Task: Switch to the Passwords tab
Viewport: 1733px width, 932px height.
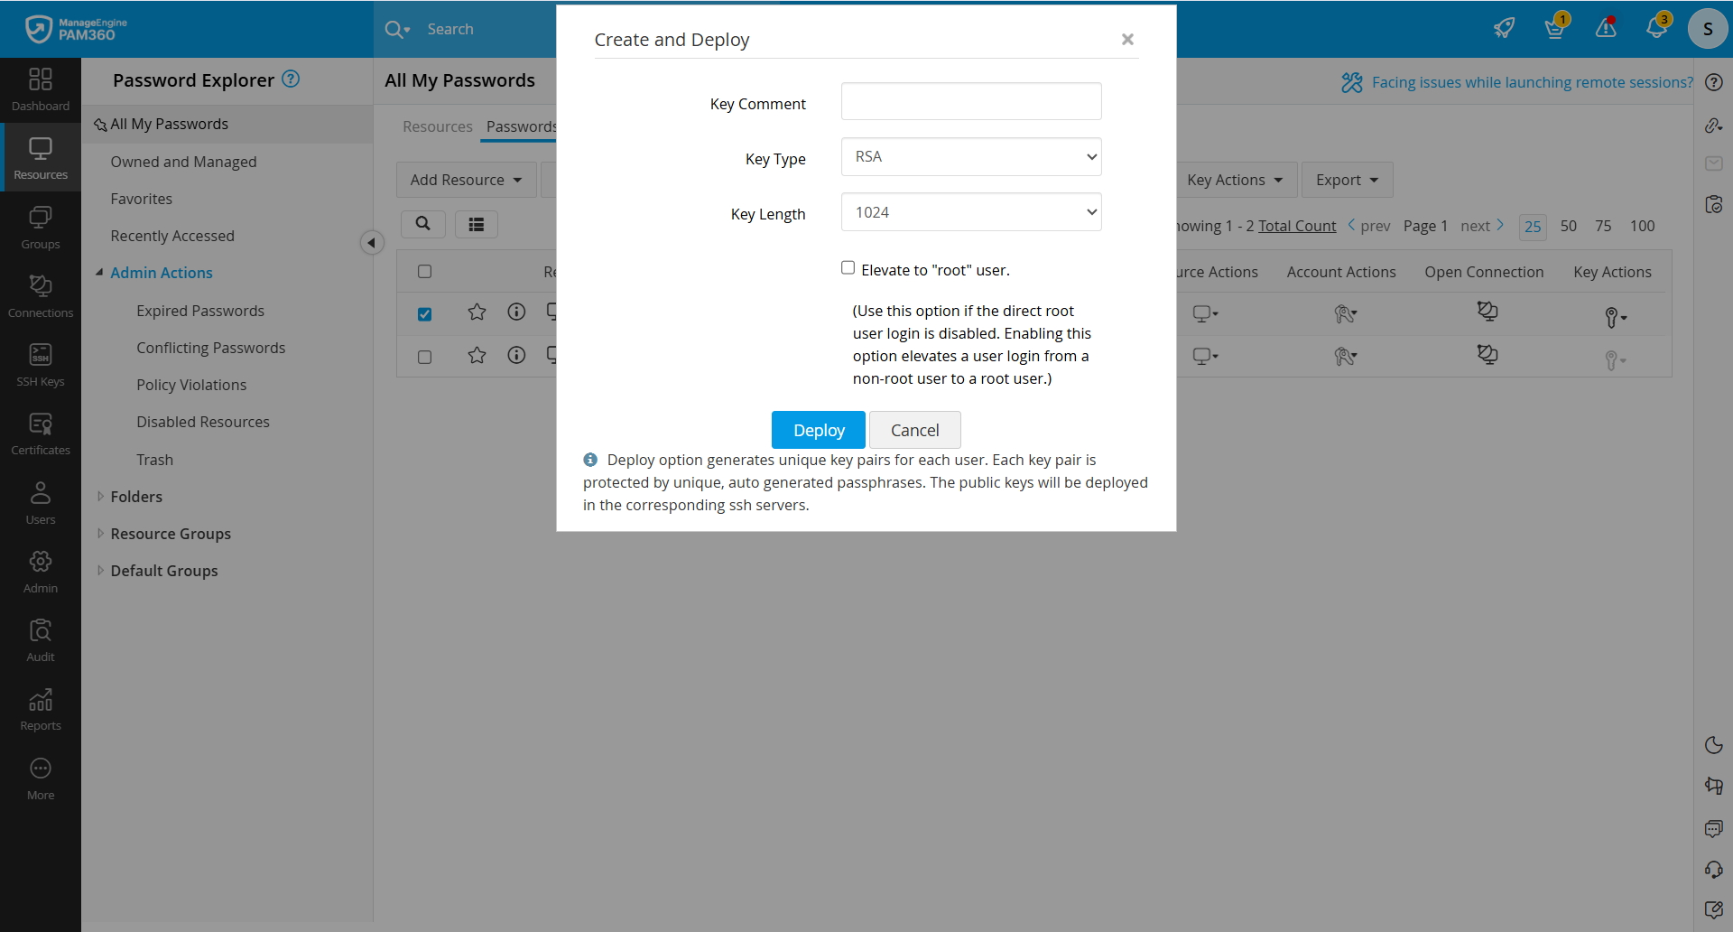Action: 521,126
